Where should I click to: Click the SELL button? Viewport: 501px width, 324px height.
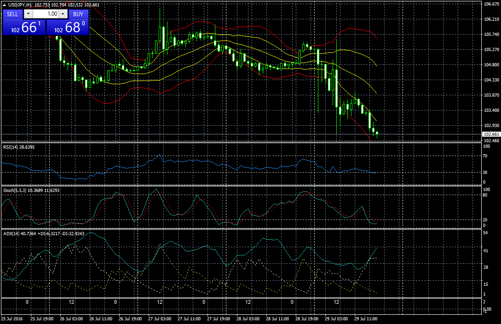point(12,14)
